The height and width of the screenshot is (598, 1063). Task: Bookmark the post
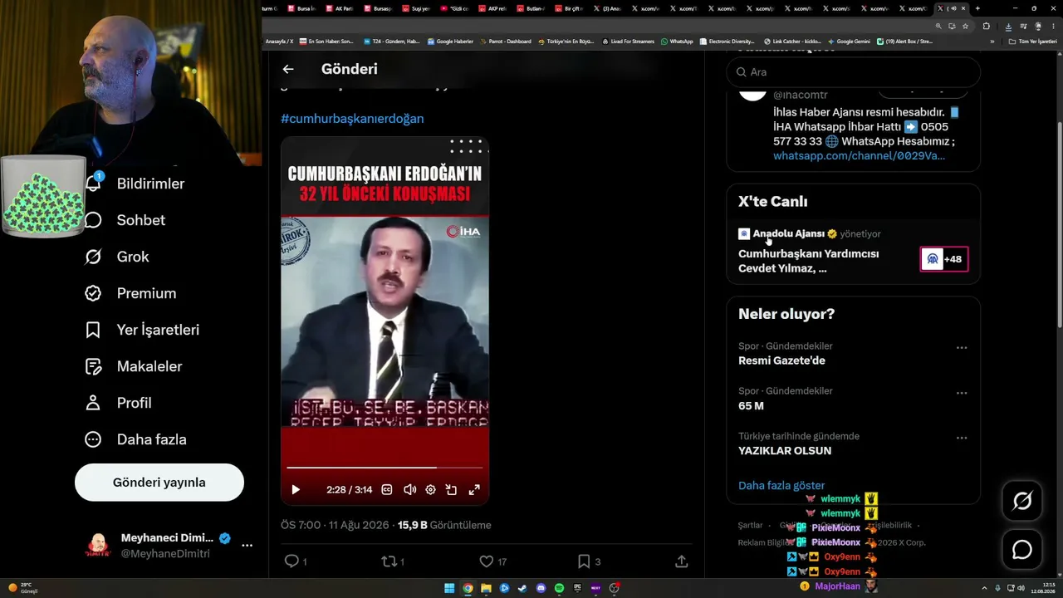pos(584,561)
